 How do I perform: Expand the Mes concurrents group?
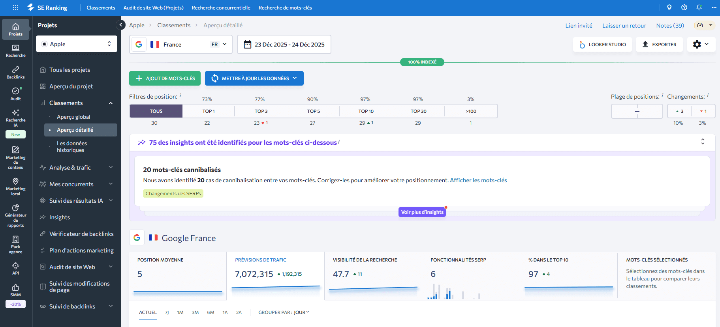(111, 184)
